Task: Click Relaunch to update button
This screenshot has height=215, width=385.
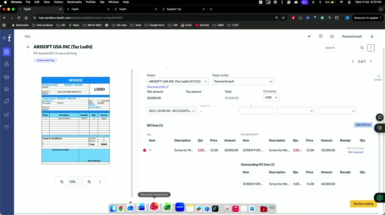Action: tap(367, 18)
